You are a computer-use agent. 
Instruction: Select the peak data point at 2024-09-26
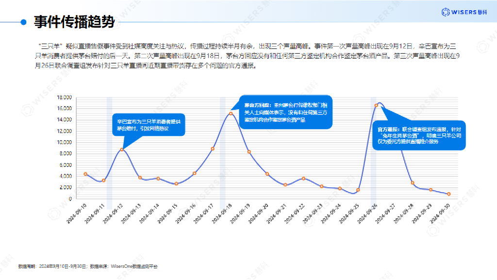pyautogui.click(x=376, y=105)
